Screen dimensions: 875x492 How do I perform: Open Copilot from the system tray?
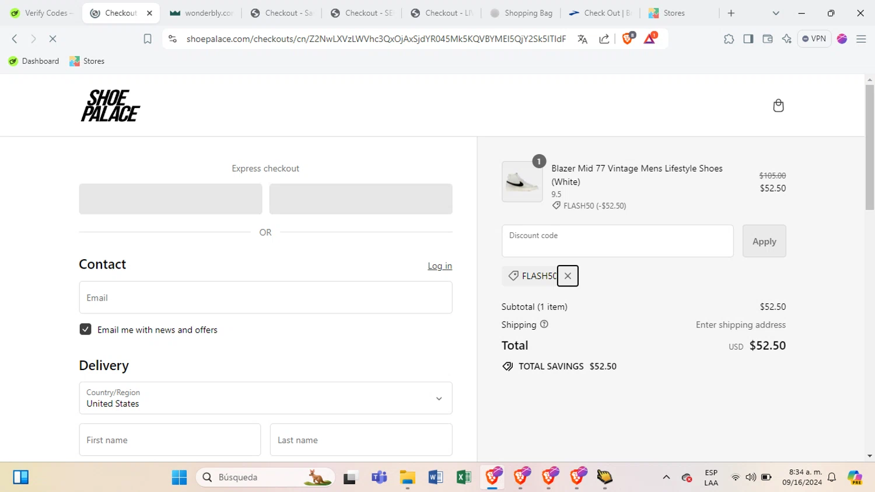coord(855,477)
